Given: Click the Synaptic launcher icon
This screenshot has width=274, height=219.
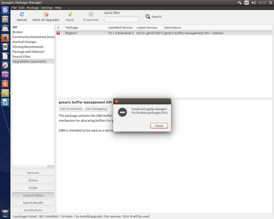Looking at the screenshot, I should coord(5,93).
